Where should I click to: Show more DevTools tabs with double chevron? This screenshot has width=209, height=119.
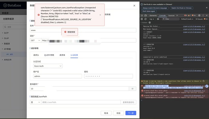coord(177,15)
